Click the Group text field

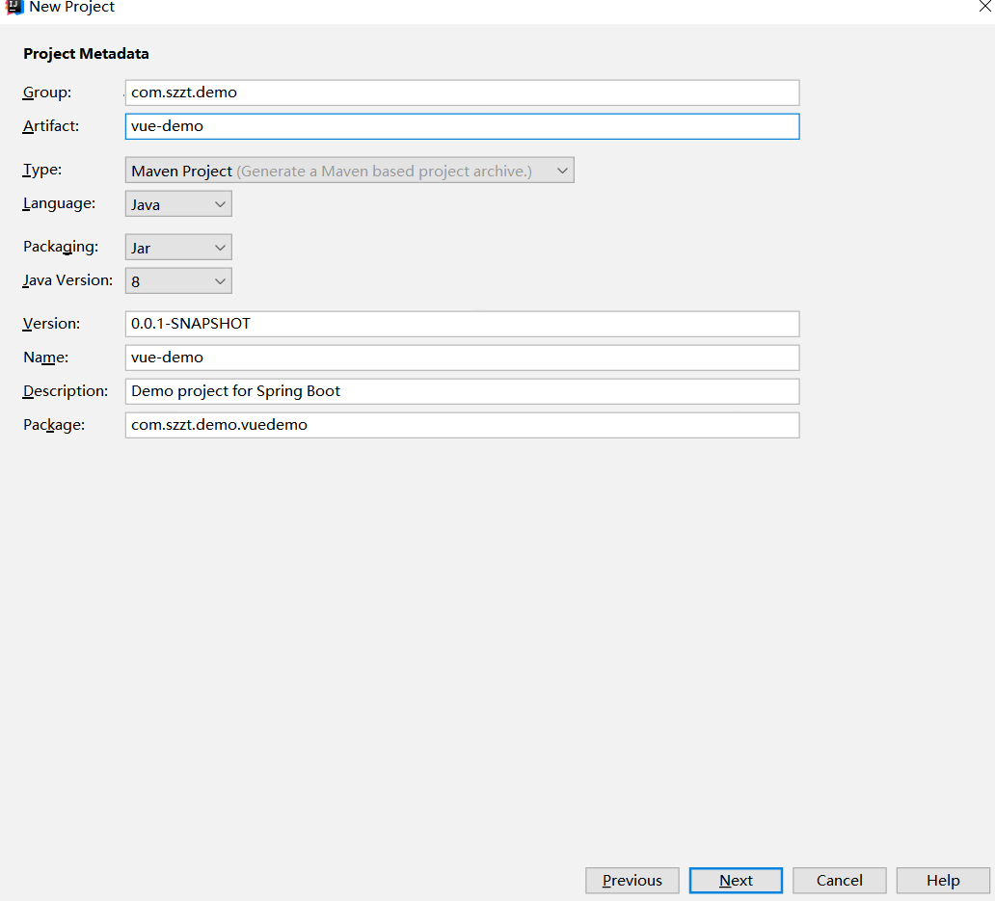click(462, 93)
